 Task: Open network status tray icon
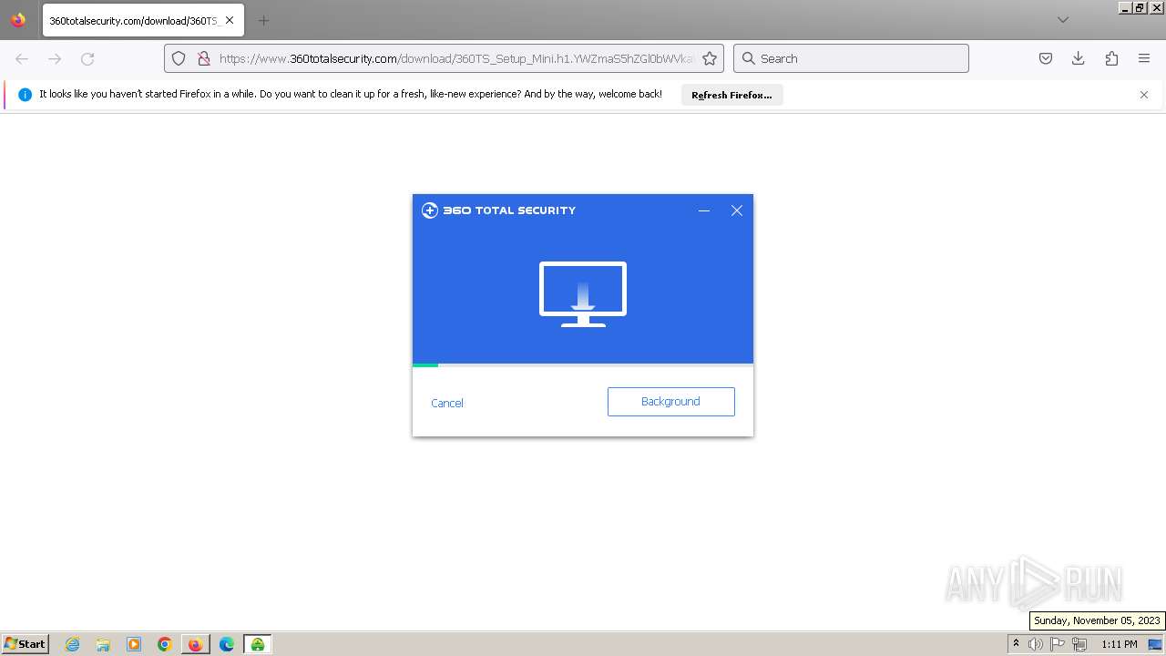(1079, 644)
